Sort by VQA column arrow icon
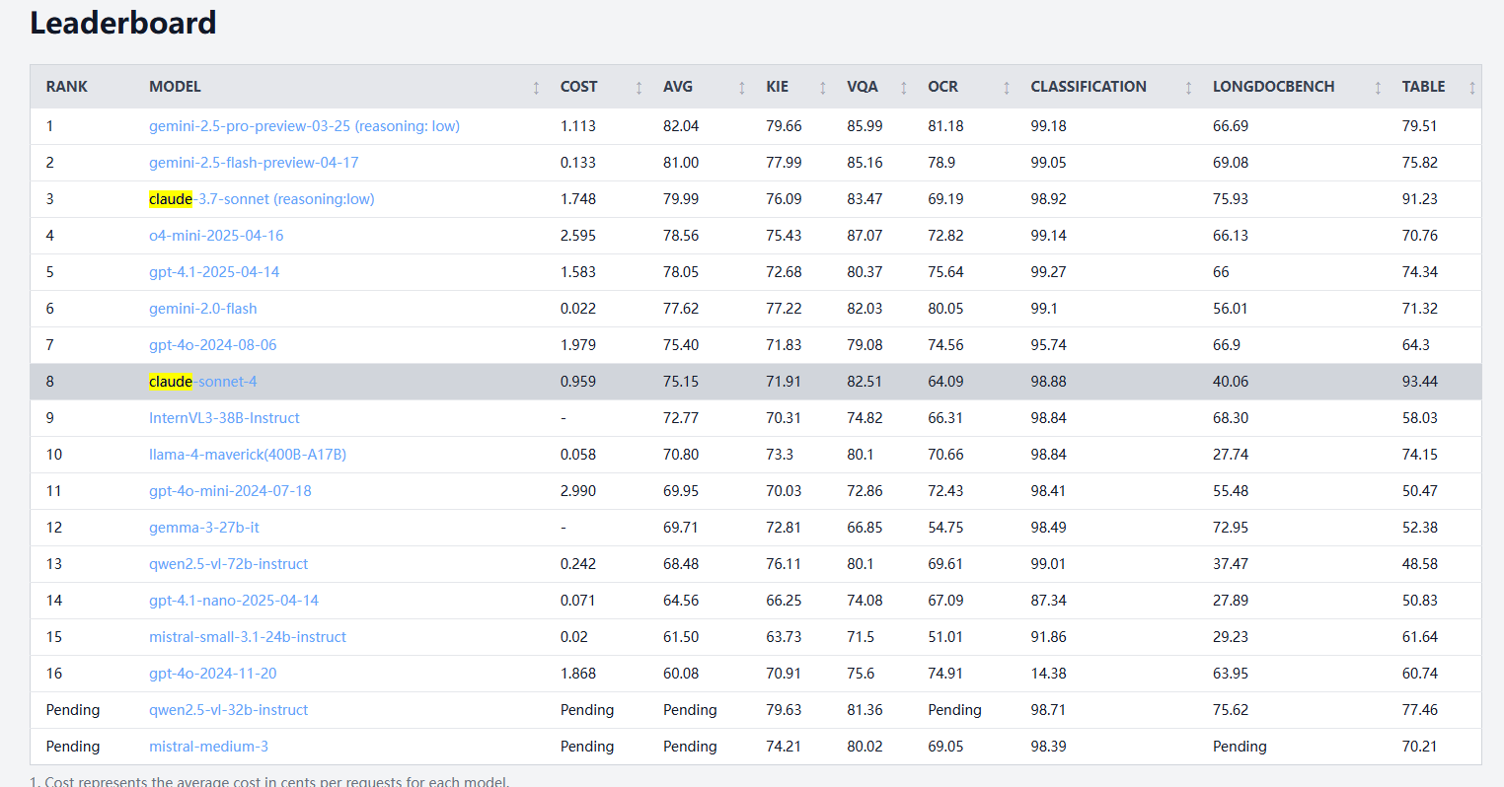The image size is (1504, 787). [903, 88]
